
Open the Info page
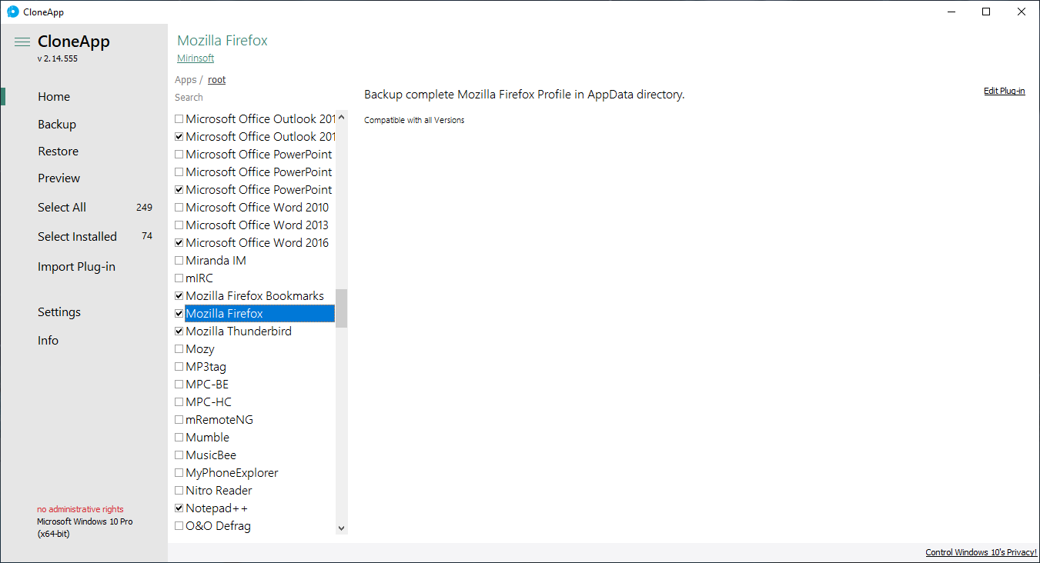(x=48, y=341)
